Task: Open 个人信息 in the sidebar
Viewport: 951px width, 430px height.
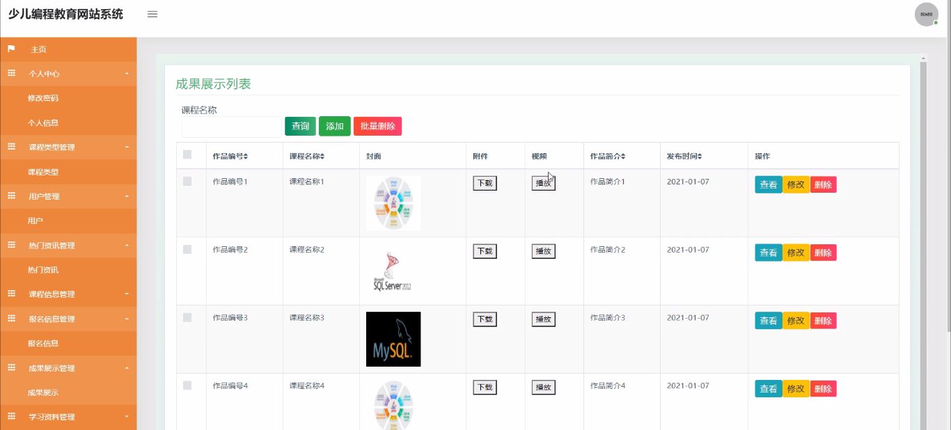Action: 43,122
